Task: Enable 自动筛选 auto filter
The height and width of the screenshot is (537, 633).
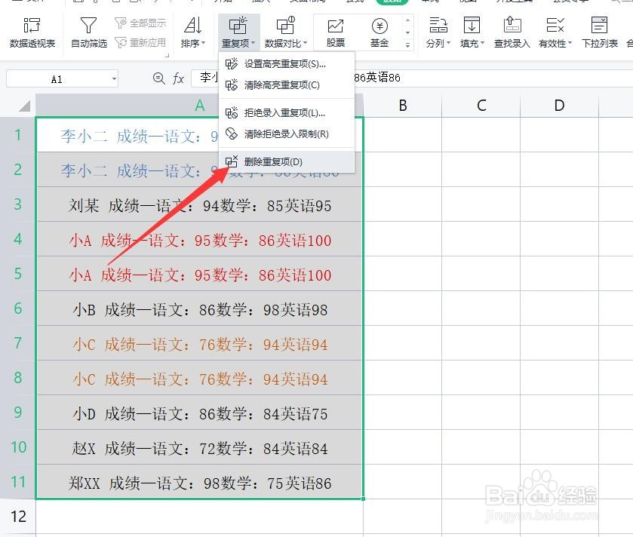Action: 88,32
